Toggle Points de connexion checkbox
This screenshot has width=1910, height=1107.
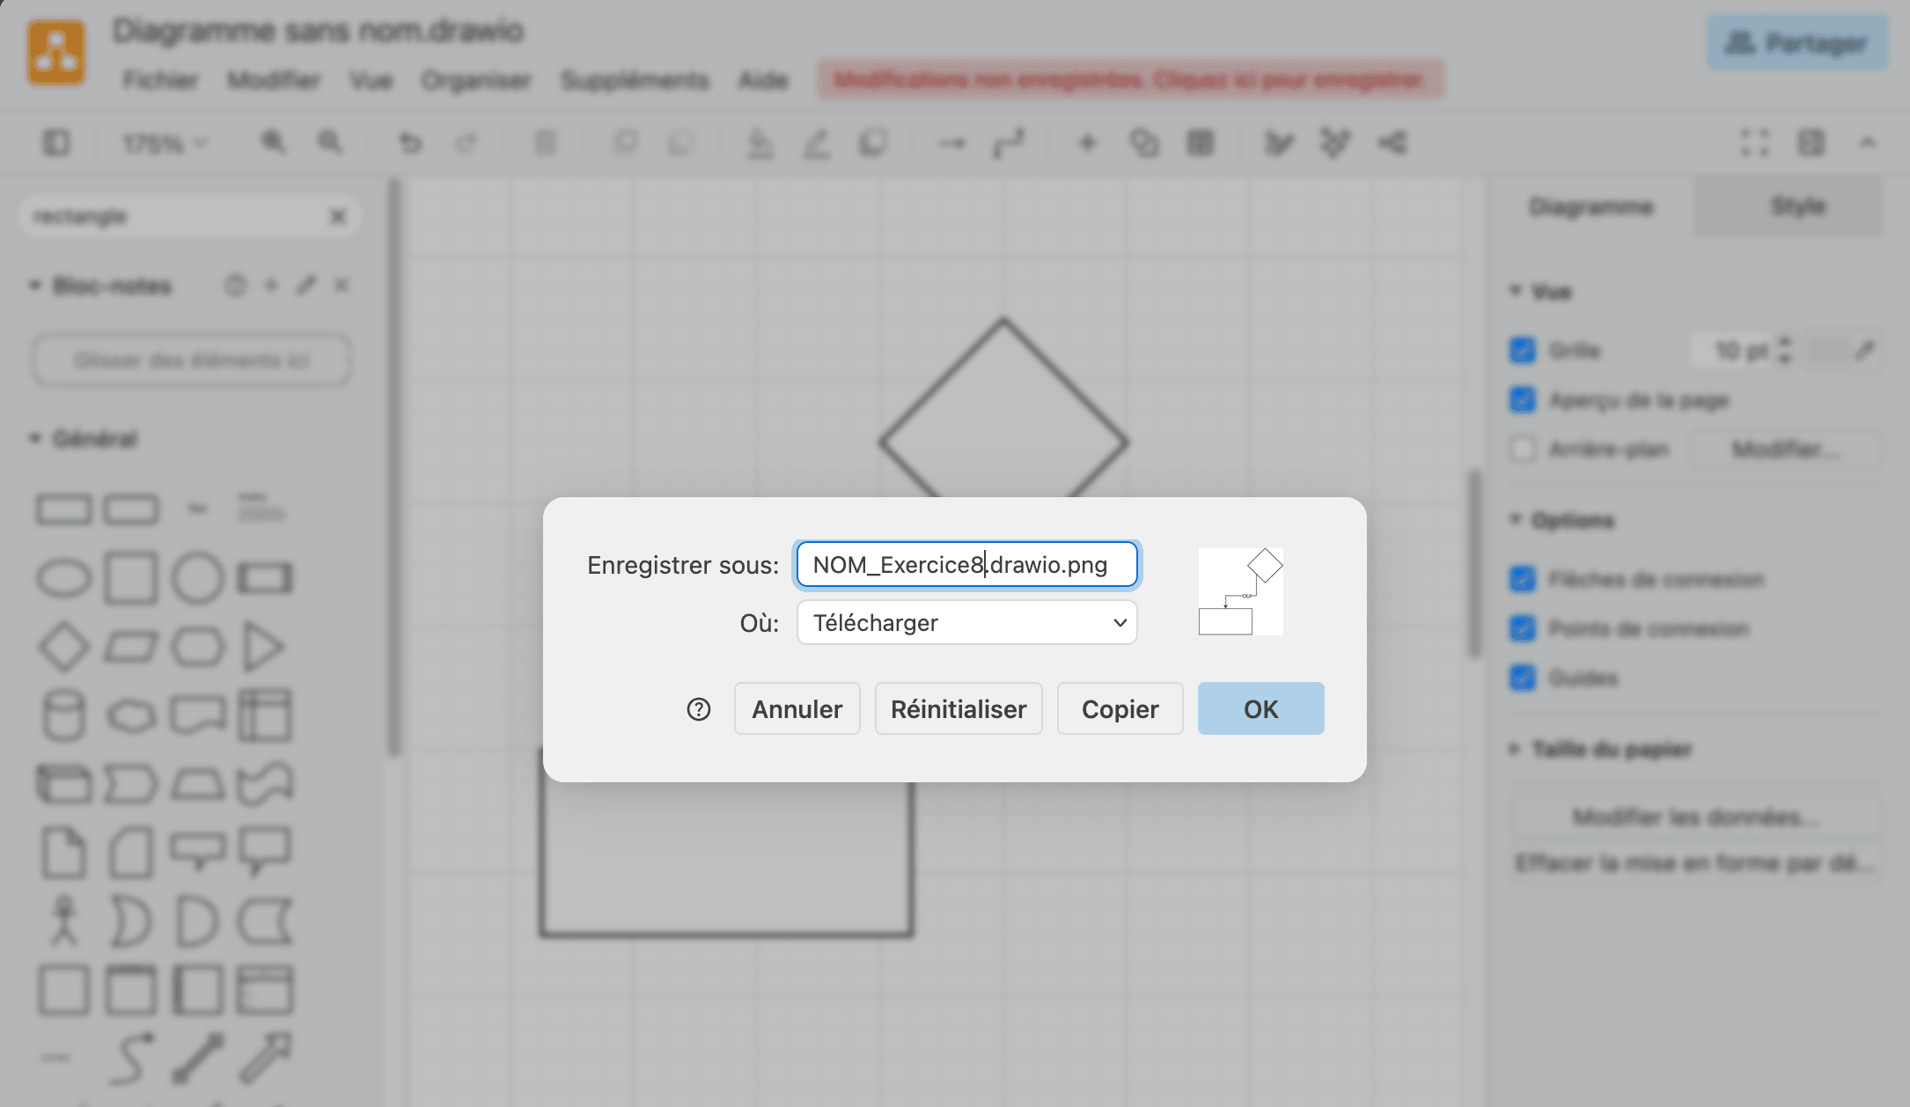coord(1523,628)
